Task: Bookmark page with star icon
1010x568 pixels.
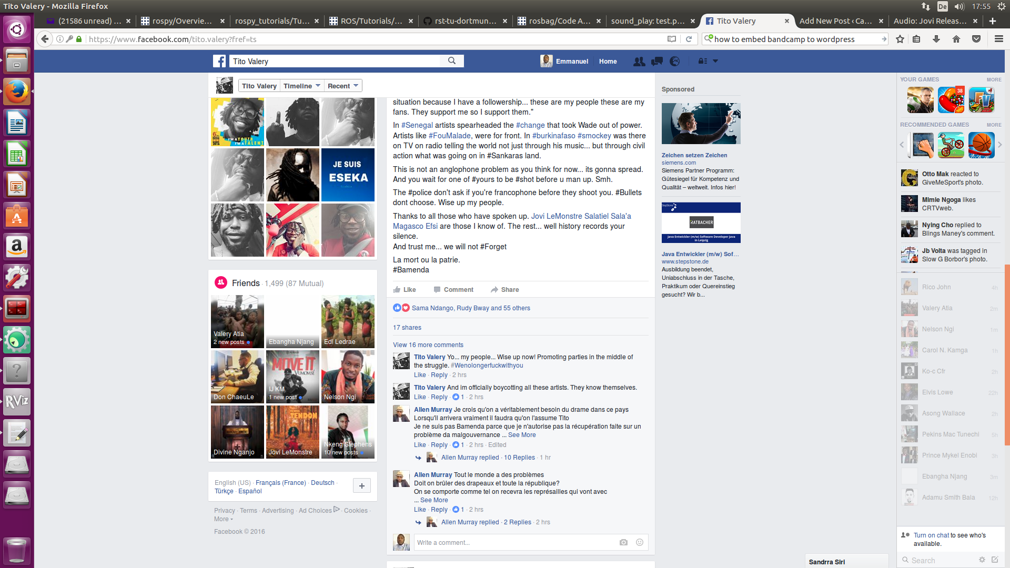Action: click(x=900, y=39)
